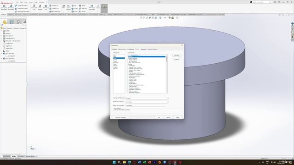This screenshot has width=294, height=165.
Task: Click the Lofted Boss/Base command
Action: point(21,9)
